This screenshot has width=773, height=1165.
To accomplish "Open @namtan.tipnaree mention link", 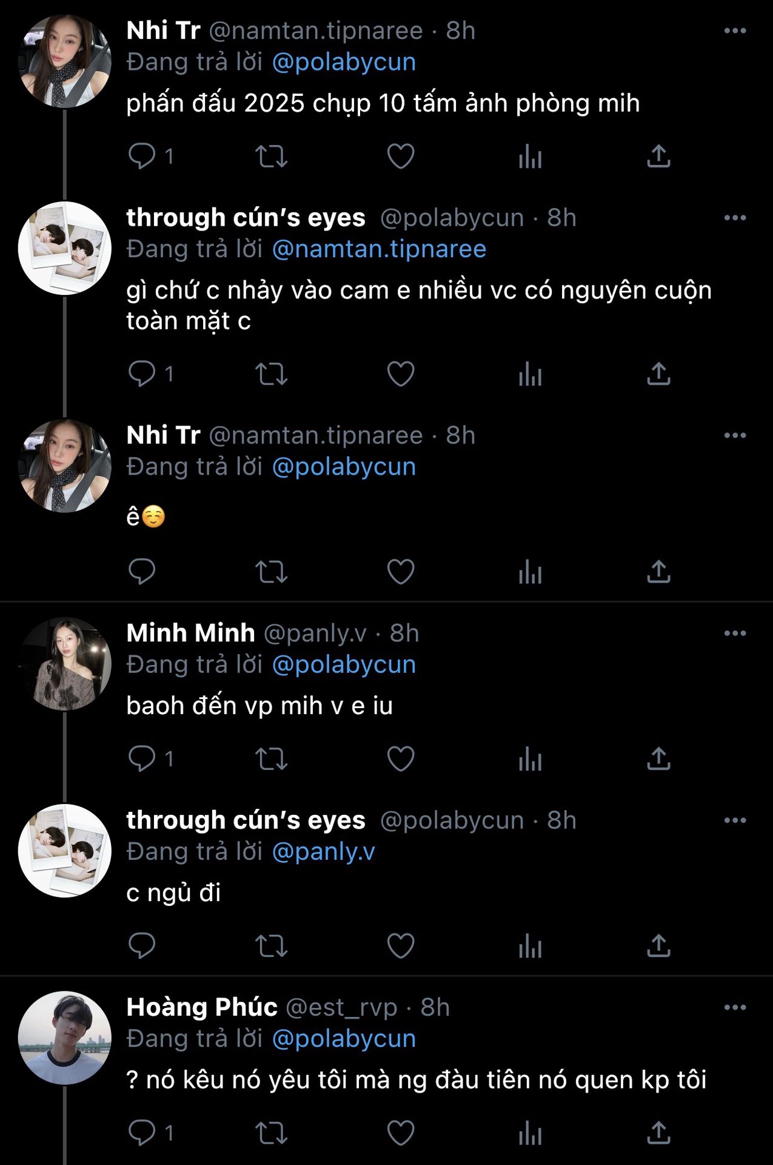I will coord(379,249).
